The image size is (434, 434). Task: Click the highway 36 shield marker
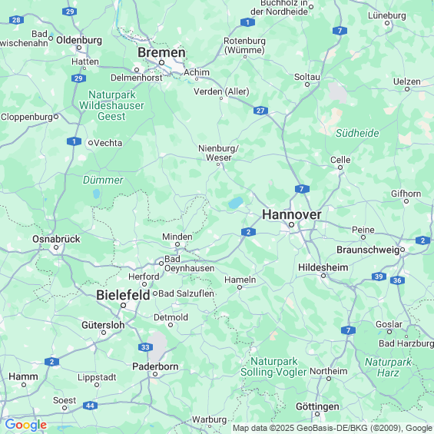point(397,280)
